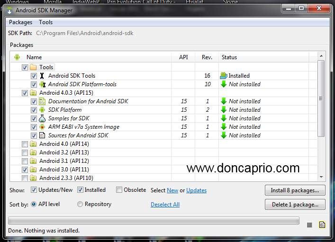Click the package list scrollbar down arrow

pyautogui.click(x=321, y=177)
